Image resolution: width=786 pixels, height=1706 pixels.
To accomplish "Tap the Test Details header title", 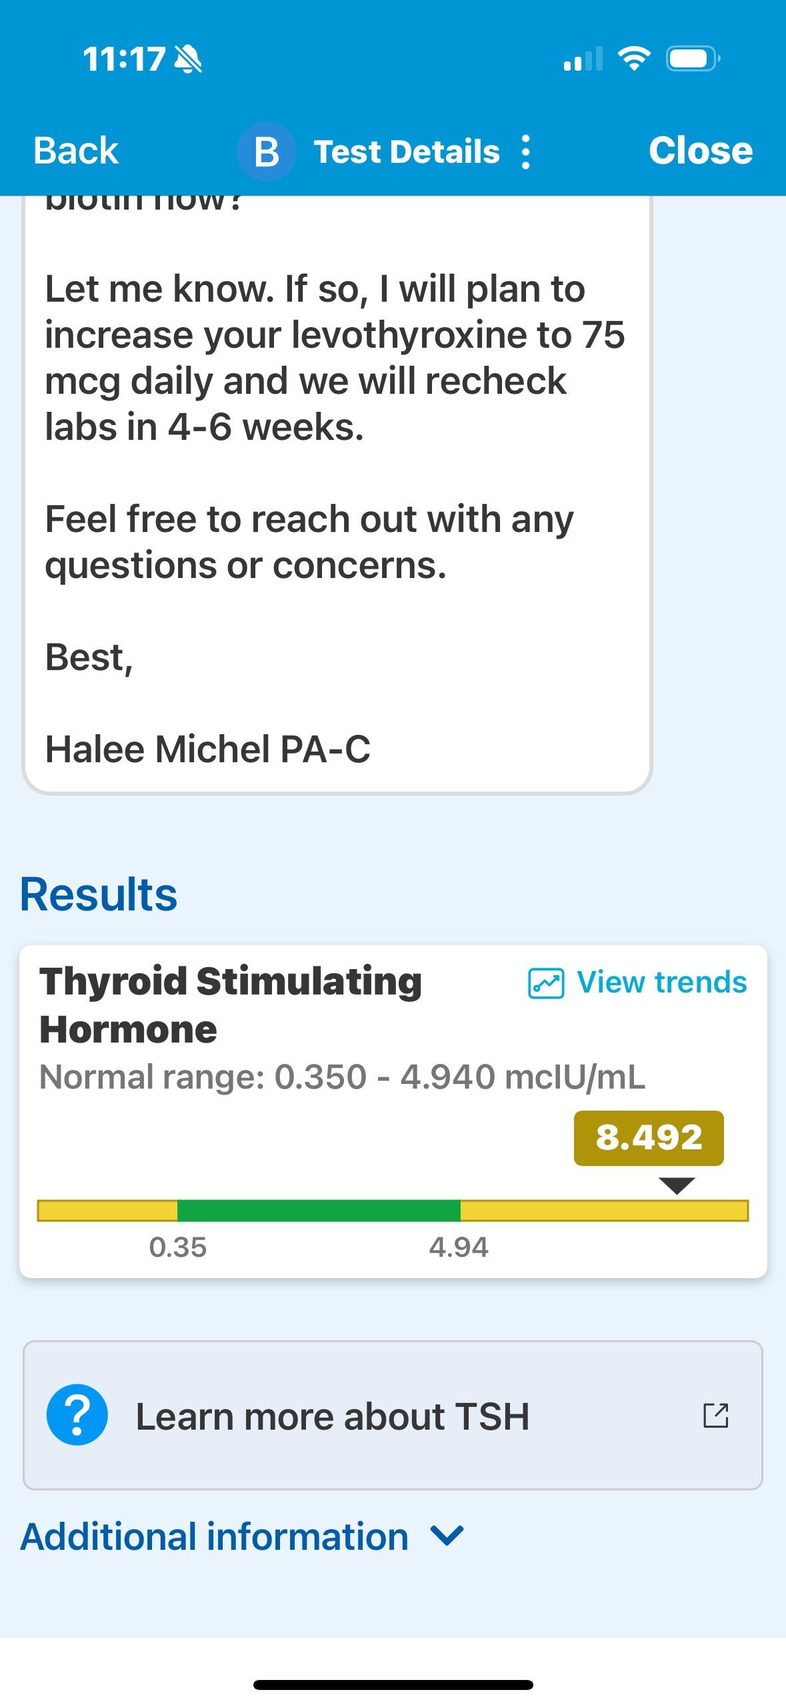I will pyautogui.click(x=407, y=152).
